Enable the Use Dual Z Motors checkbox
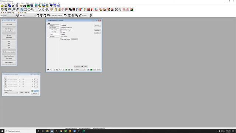Image resolution: width=236 pixels, height=133 pixels. click(61, 39)
